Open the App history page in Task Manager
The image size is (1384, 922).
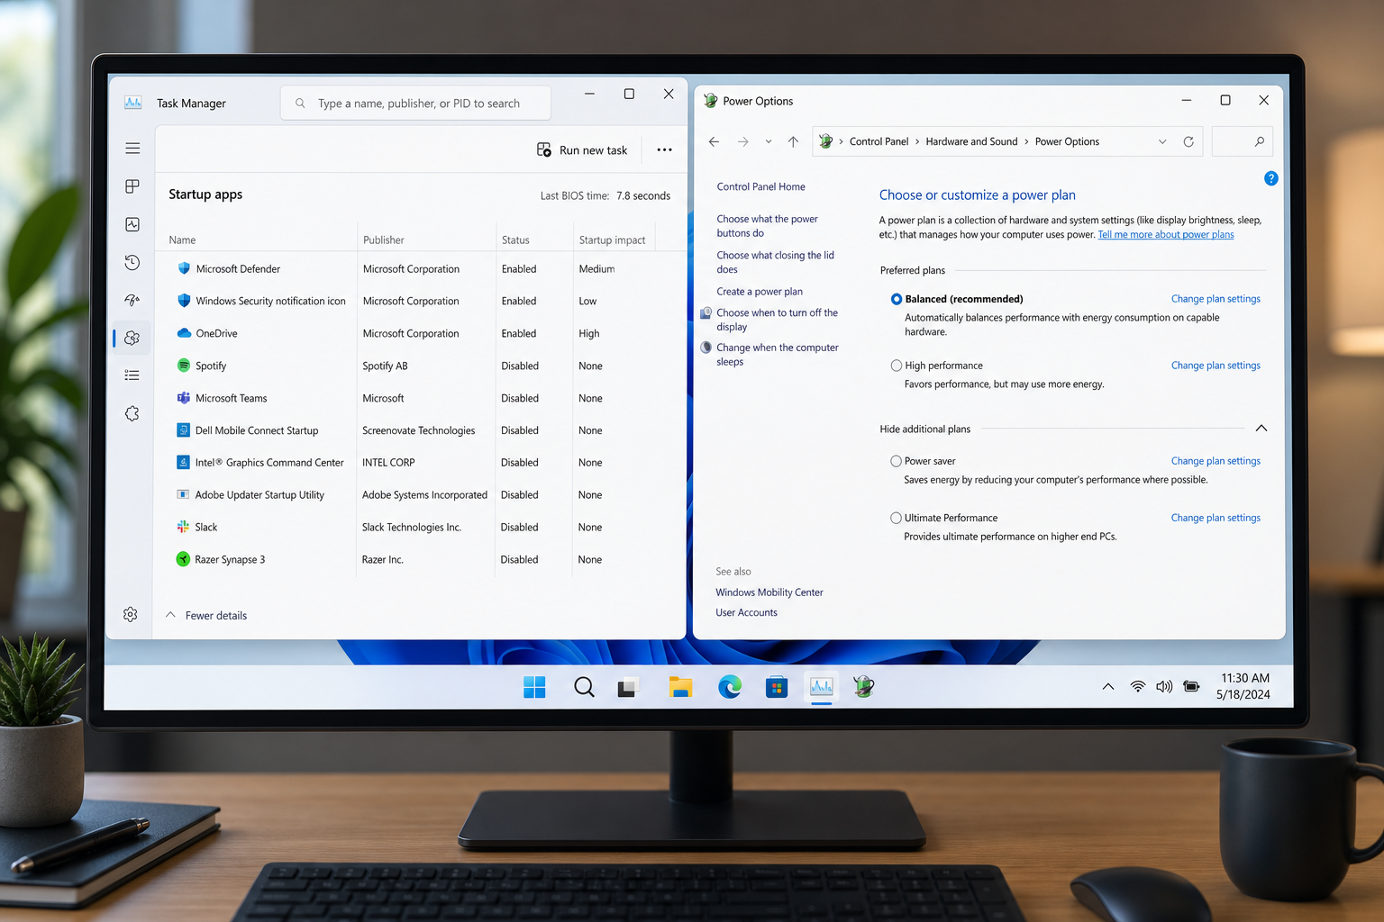[132, 262]
